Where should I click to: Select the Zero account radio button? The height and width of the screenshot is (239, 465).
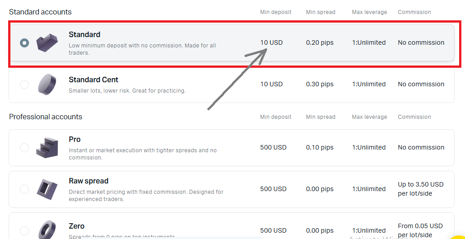[24, 230]
